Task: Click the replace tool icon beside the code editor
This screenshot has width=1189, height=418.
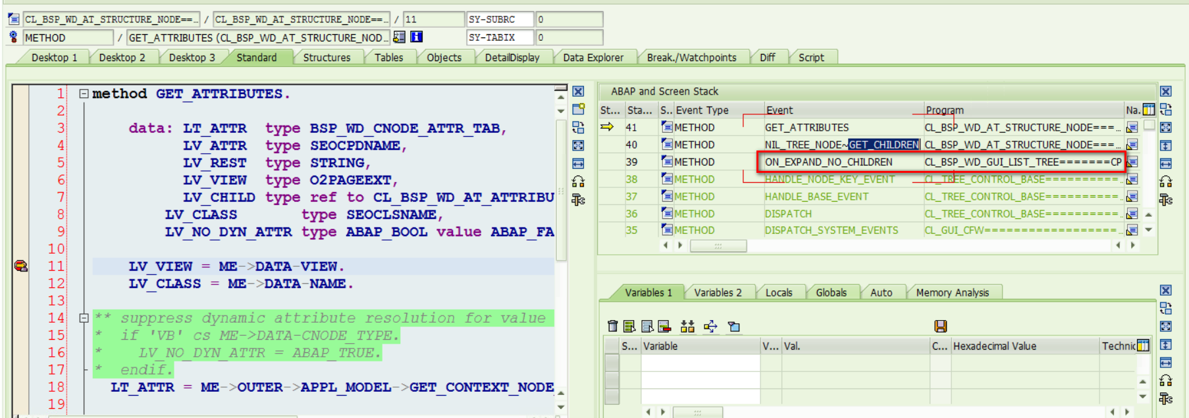Action: [x=578, y=127]
